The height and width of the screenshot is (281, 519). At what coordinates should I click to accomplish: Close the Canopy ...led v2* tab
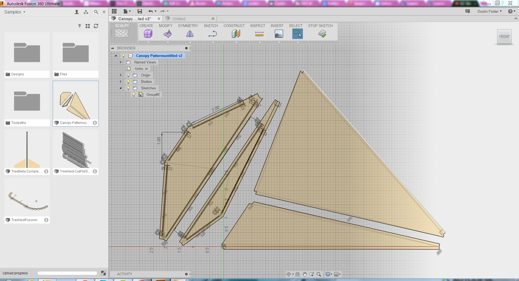[159, 19]
